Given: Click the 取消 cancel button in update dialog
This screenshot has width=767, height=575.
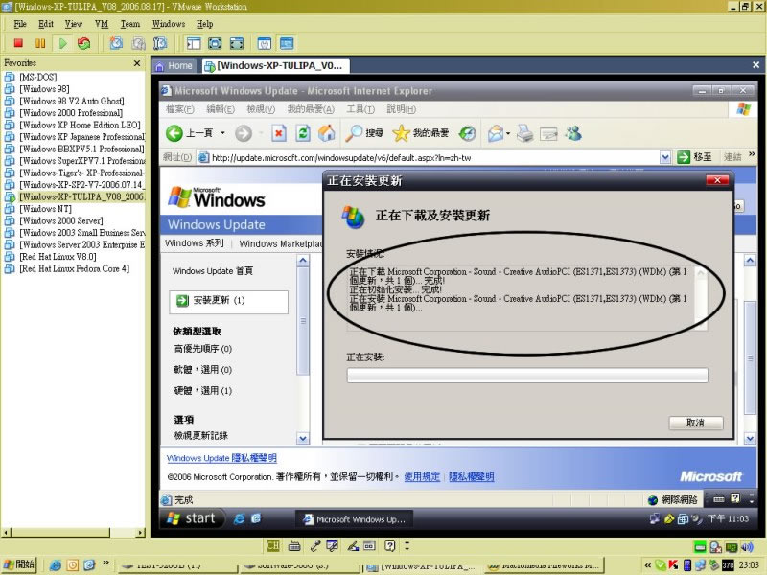Looking at the screenshot, I should click(x=696, y=423).
